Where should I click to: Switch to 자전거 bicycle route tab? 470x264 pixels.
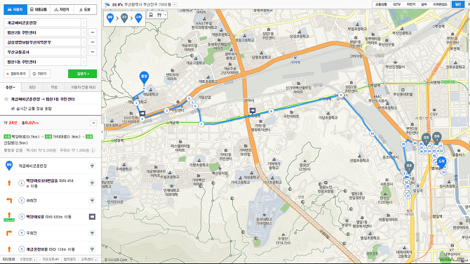click(62, 10)
